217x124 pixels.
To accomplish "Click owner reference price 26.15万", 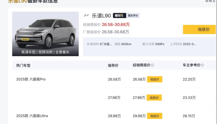I will pyautogui.click(x=189, y=116).
